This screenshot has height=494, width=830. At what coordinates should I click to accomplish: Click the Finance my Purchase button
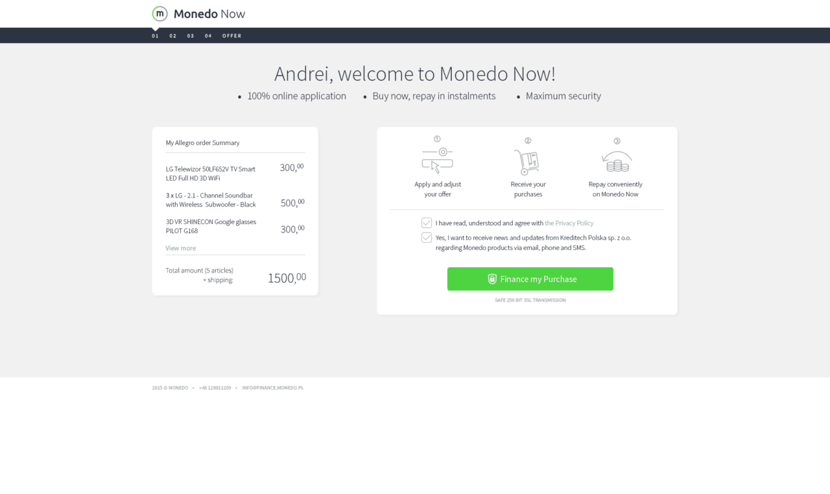pos(530,279)
